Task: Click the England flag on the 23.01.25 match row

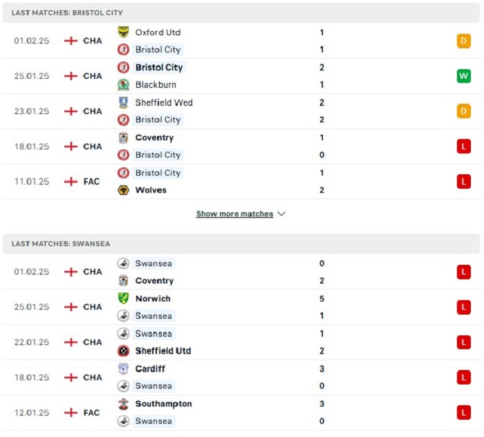Action: (x=71, y=111)
